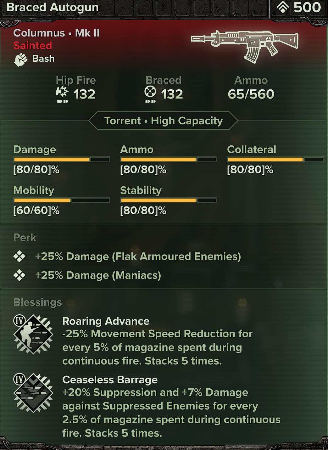
Task: Click the Roaring Advance blessing title
Action: 106,321
